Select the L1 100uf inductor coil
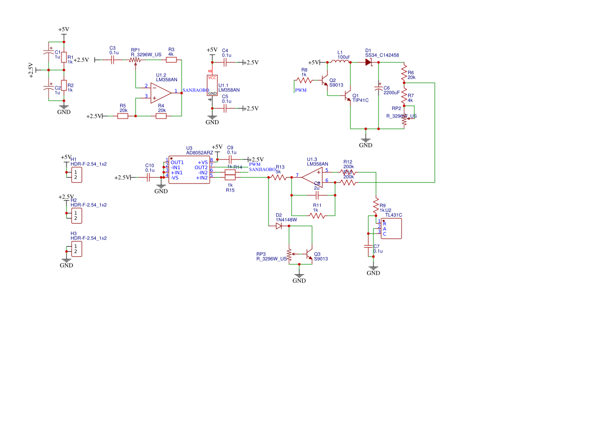Viewport: 598px width, 423px height. tap(340, 60)
